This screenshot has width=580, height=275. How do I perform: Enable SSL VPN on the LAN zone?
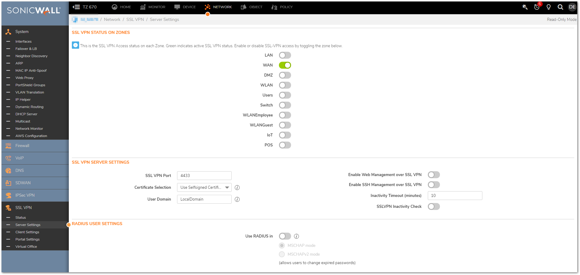285,55
